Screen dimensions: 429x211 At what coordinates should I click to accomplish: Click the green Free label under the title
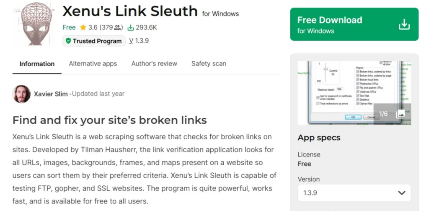69,28
